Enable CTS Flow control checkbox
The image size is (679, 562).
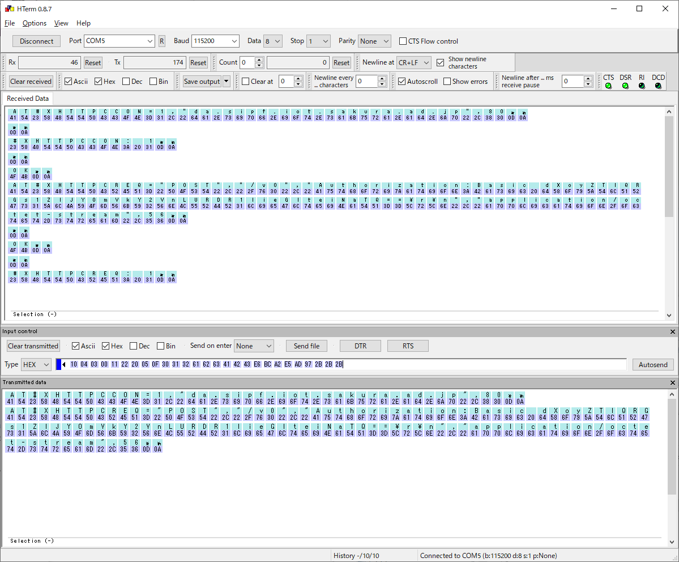pyautogui.click(x=403, y=41)
